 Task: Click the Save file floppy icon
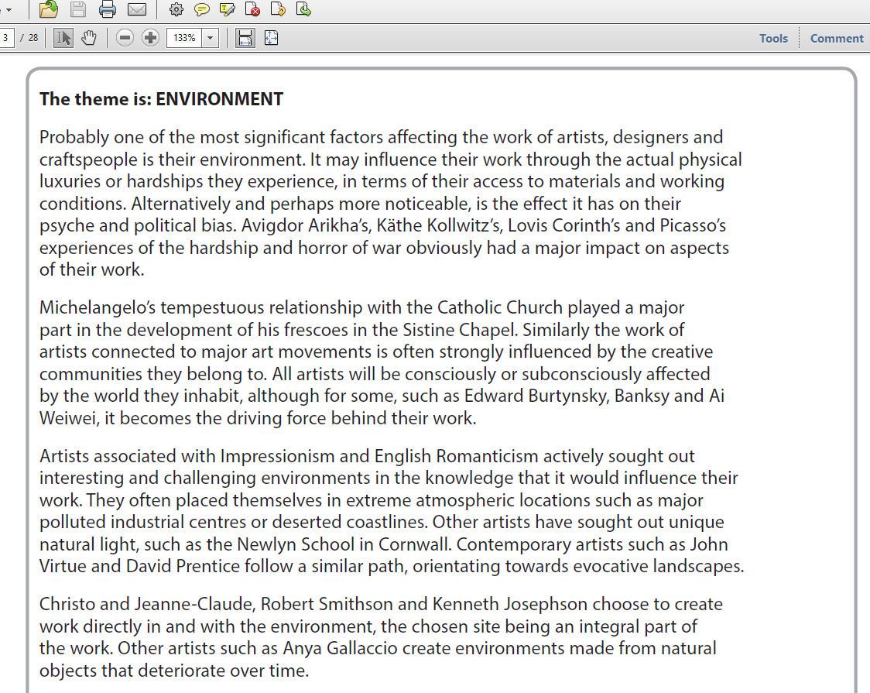(77, 9)
